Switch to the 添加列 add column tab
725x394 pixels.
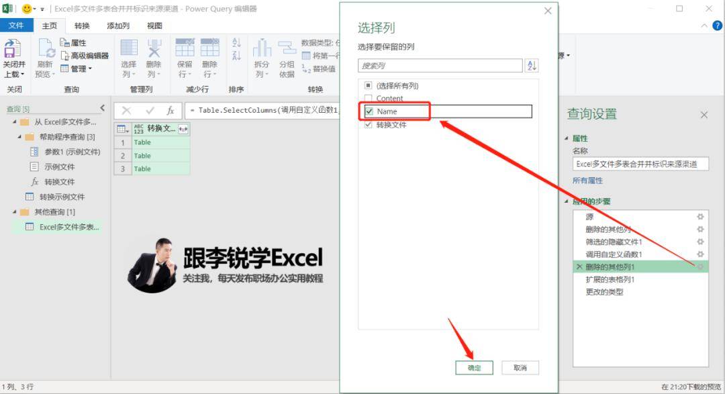tap(118, 26)
